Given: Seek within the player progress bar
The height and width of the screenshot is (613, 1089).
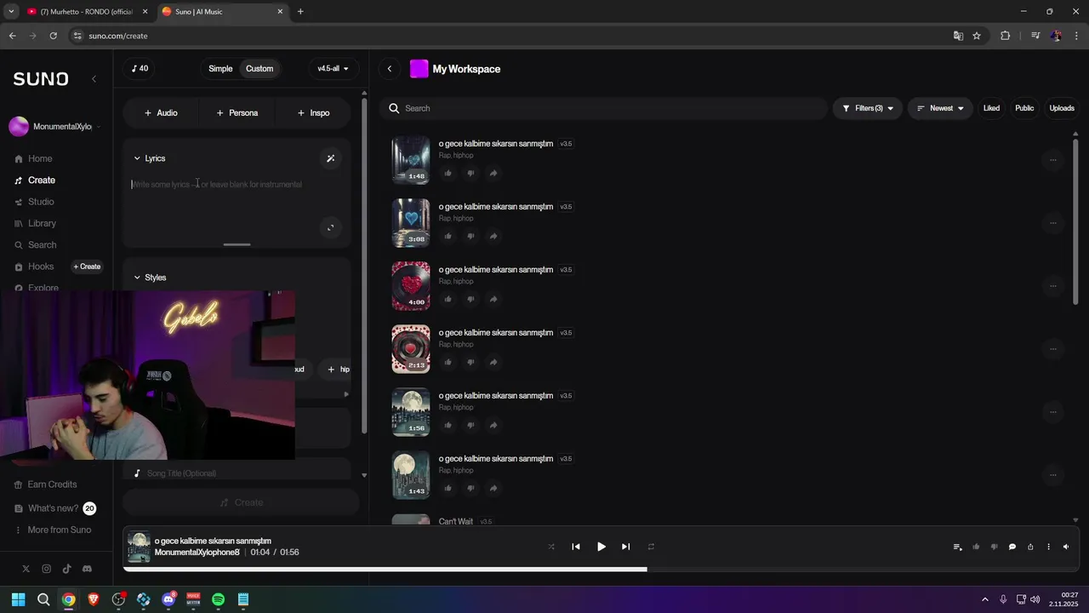Looking at the screenshot, I should point(602,570).
